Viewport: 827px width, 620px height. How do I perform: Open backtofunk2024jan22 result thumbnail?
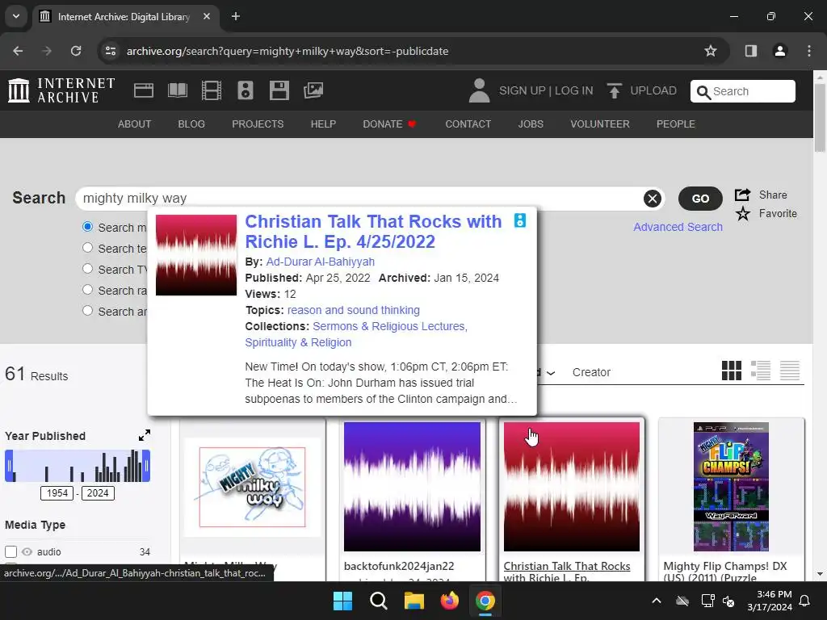click(x=412, y=487)
